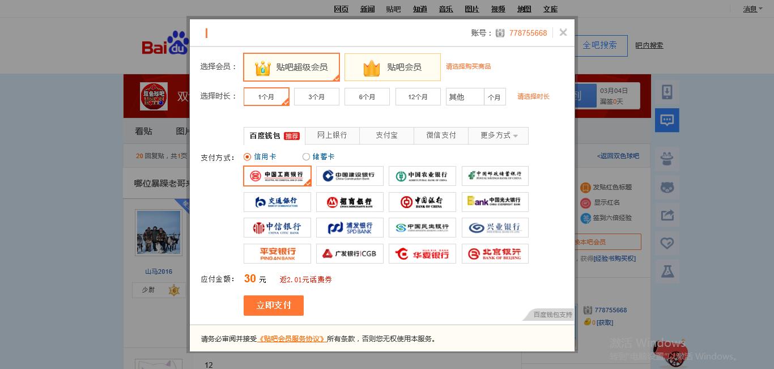This screenshot has width=774, height=369.
Task: Choose 12个月 as the membership duration
Action: point(418,96)
